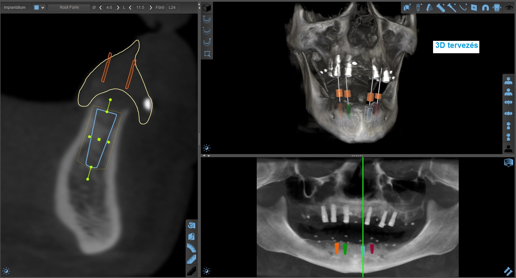Open brightness settings in panoramic view

[207, 271]
